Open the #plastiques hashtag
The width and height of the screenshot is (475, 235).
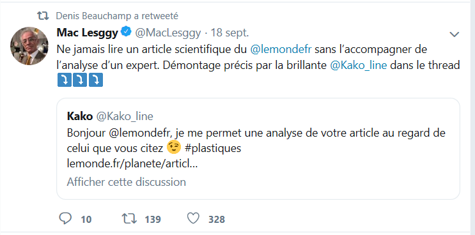point(212,148)
